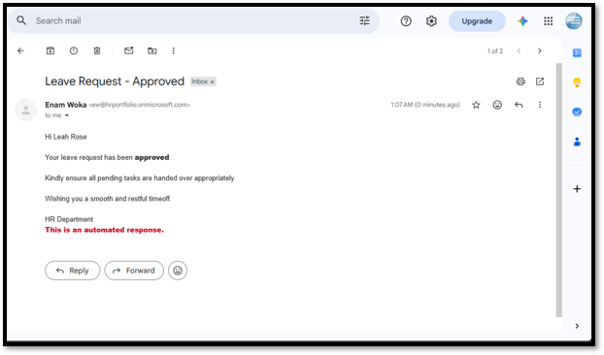Click the sender email address text
The height and width of the screenshot is (355, 604).
[x=139, y=105]
